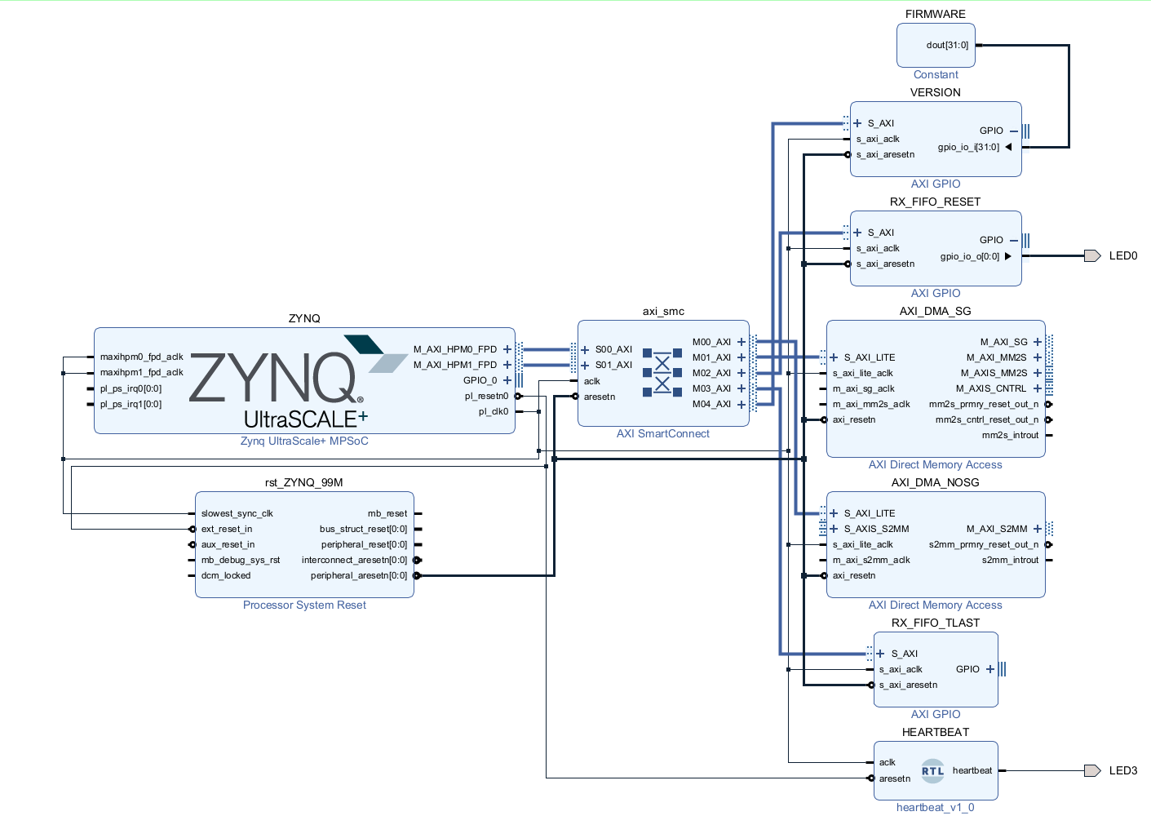This screenshot has width=1151, height=816.
Task: Collapse the GPIO interface on VERSION block
Action: pos(1014,131)
